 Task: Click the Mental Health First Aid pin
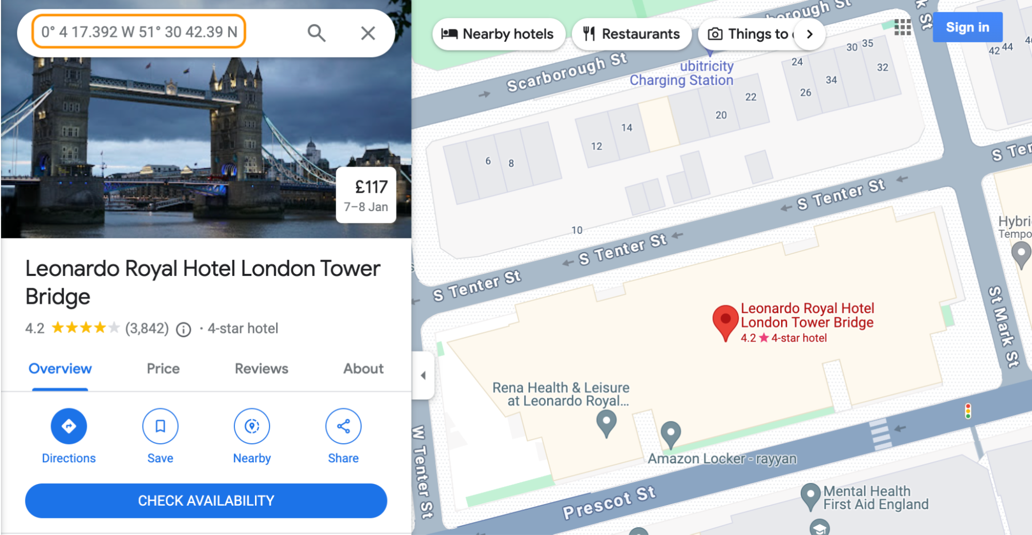(x=810, y=497)
